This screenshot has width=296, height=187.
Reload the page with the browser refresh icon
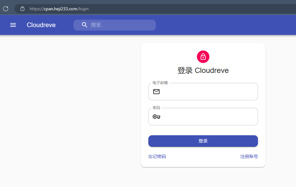click(6, 9)
